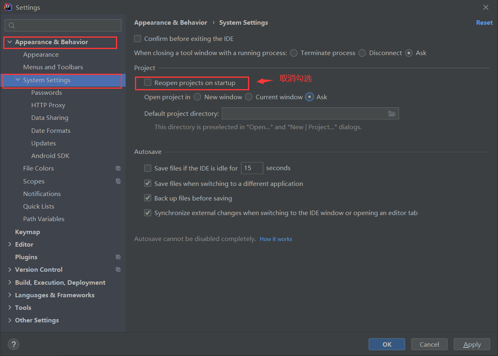
Task: Choose New window for open project
Action: point(197,97)
